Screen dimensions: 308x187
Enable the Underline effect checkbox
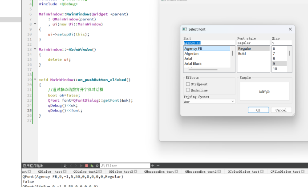(188, 90)
